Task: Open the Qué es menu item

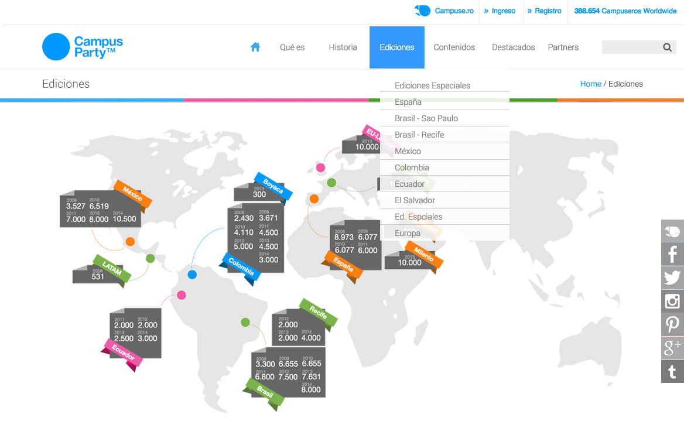Action: tap(292, 47)
